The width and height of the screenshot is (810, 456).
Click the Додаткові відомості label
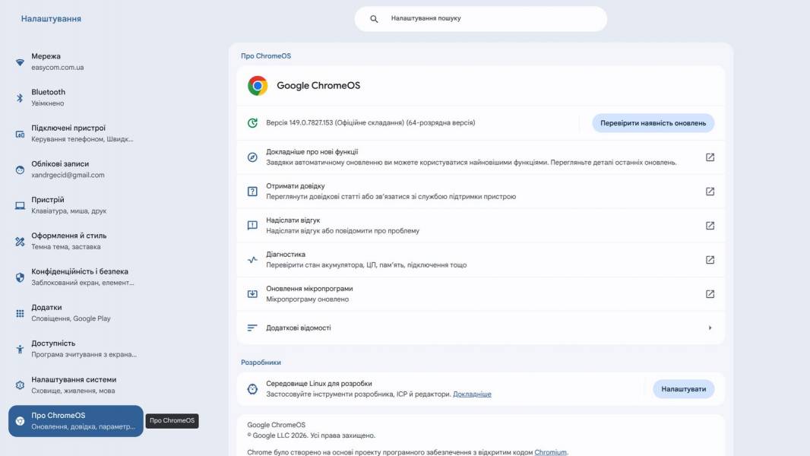[299, 328]
